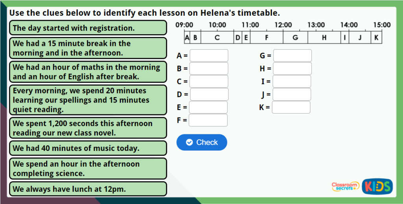The height and width of the screenshot is (204, 403).
Task: Select the K answer field
Action: point(291,107)
